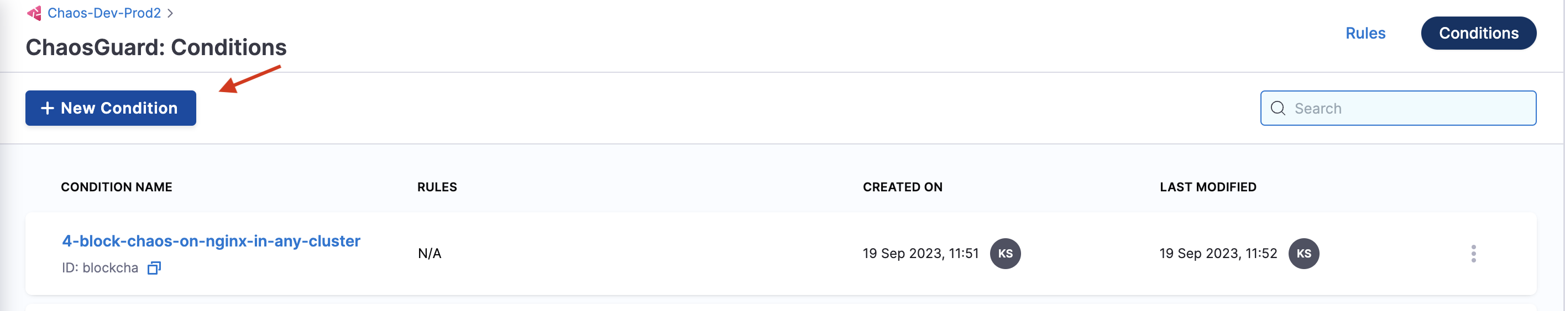The image size is (1565, 311).
Task: Copy the blockcha condition ID
Action: point(154,268)
